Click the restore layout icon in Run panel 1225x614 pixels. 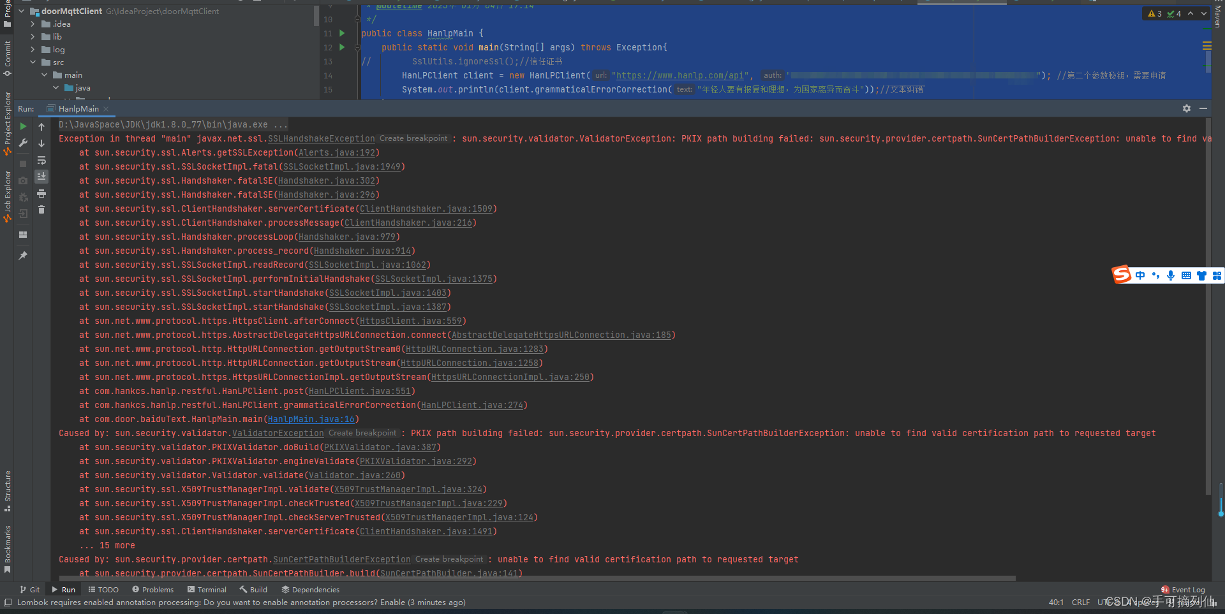23,235
